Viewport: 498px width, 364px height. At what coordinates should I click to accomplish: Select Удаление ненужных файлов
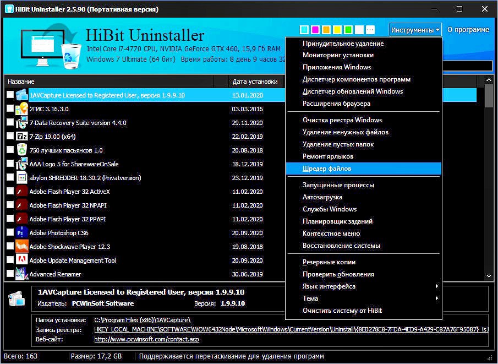(364, 132)
